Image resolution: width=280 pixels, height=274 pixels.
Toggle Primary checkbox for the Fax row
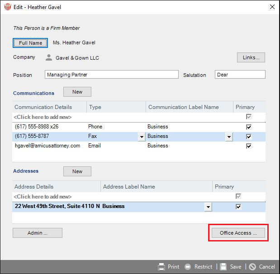(249, 137)
